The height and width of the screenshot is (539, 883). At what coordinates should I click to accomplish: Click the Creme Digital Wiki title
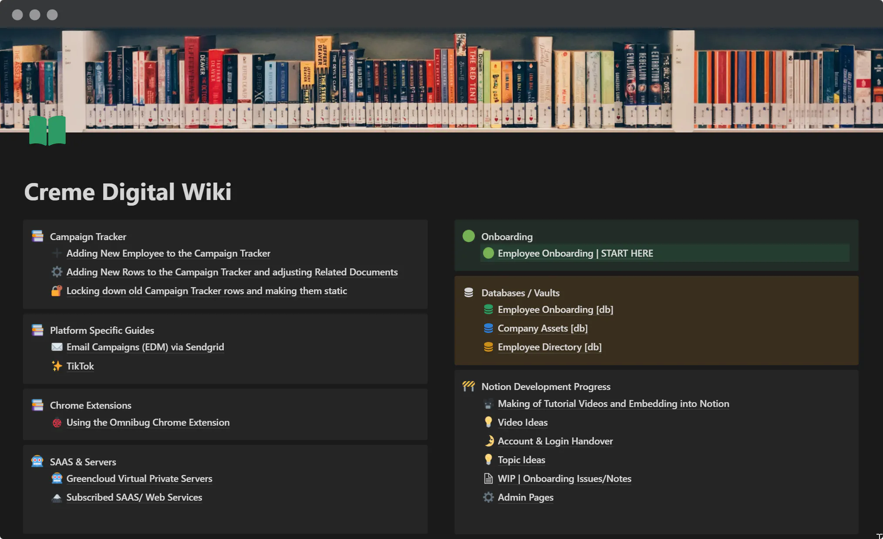click(128, 191)
